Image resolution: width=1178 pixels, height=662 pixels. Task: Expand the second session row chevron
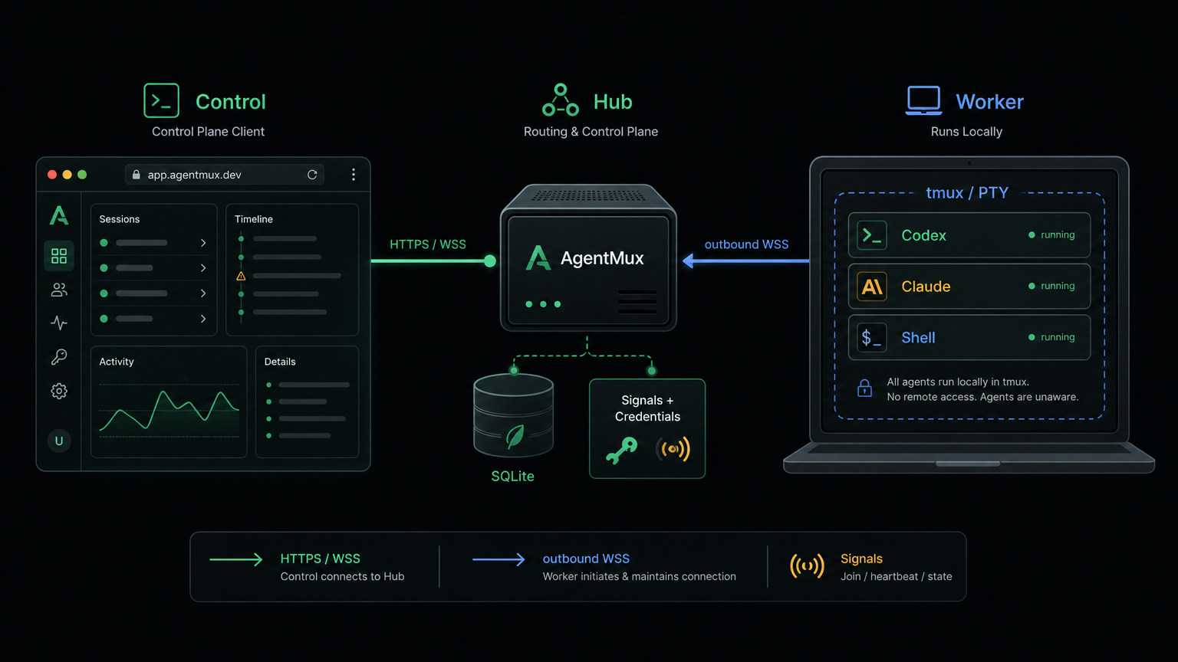(x=203, y=268)
